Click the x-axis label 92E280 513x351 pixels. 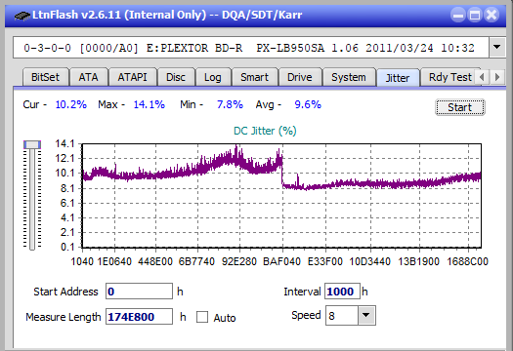point(239,261)
